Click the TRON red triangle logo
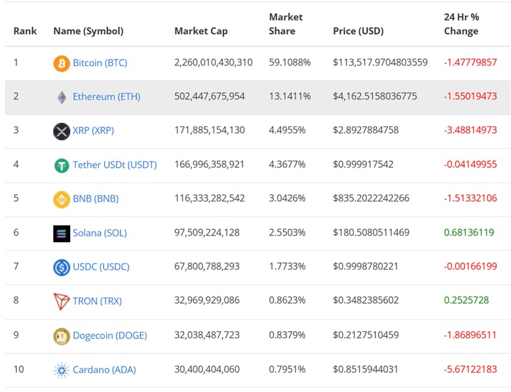The height and width of the screenshot is (392, 511). point(62,302)
